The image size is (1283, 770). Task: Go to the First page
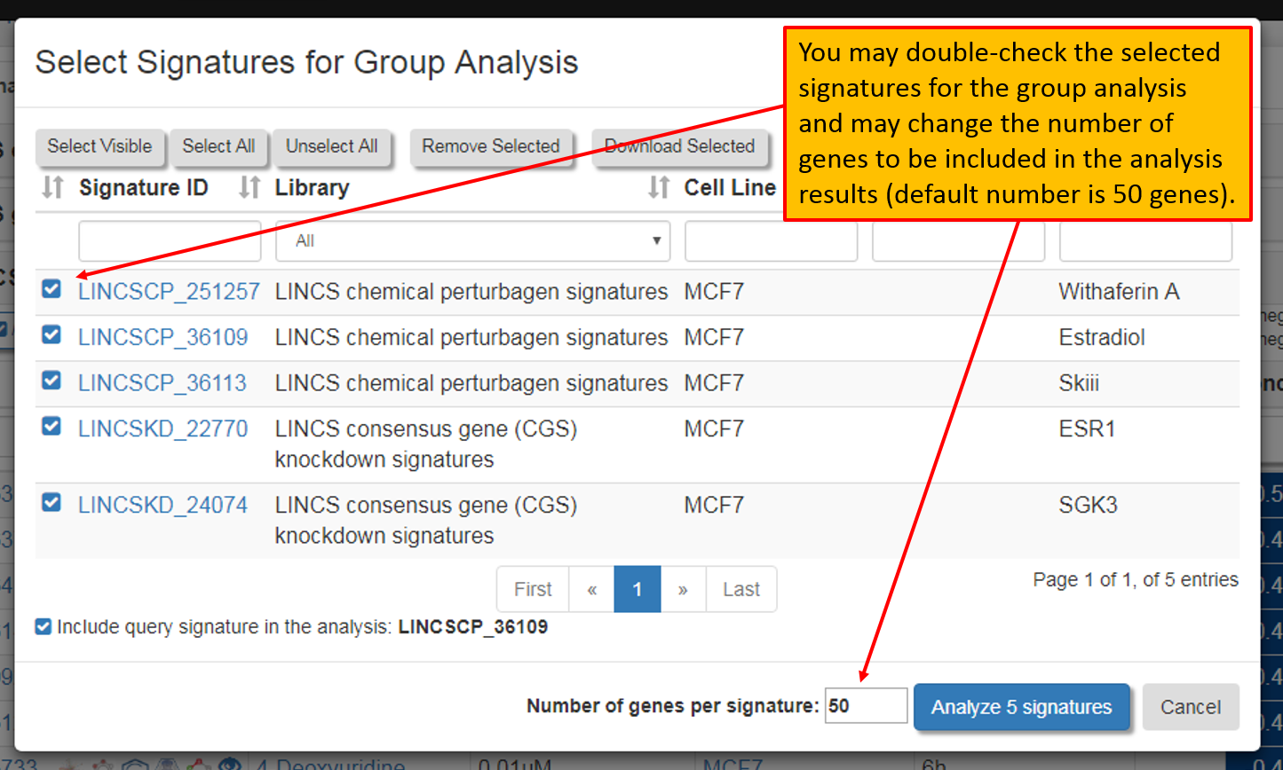click(533, 590)
